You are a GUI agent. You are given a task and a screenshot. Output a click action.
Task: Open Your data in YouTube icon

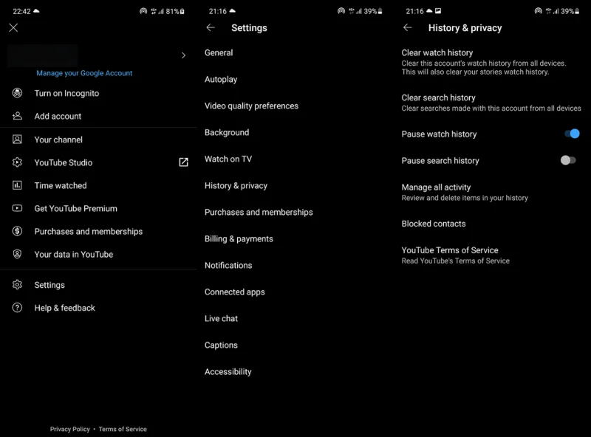(17, 254)
